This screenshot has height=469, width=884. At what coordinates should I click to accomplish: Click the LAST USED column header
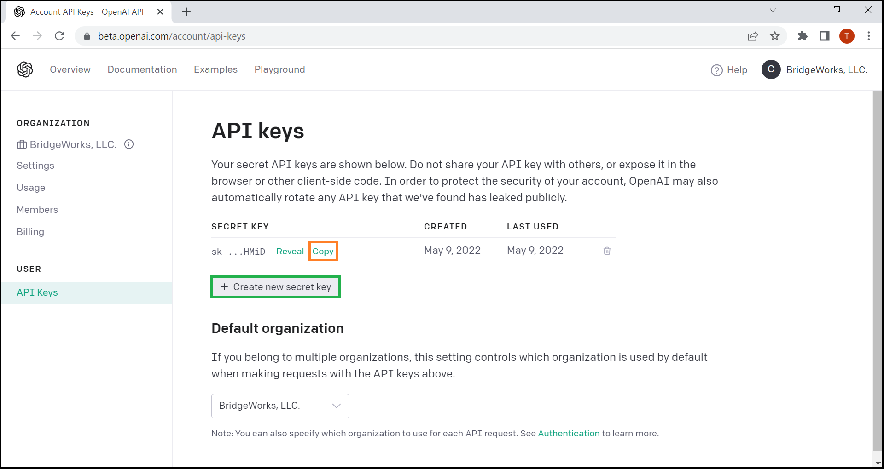(533, 227)
